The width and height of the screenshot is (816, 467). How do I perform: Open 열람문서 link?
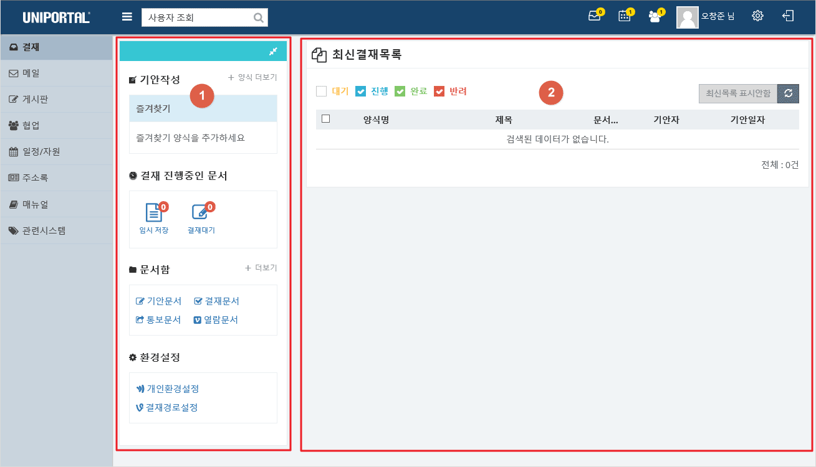pos(216,320)
